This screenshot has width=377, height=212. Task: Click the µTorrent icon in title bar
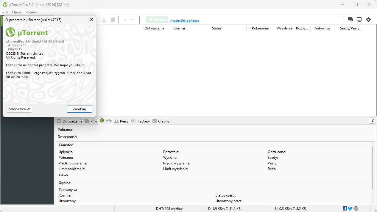coord(5,4)
